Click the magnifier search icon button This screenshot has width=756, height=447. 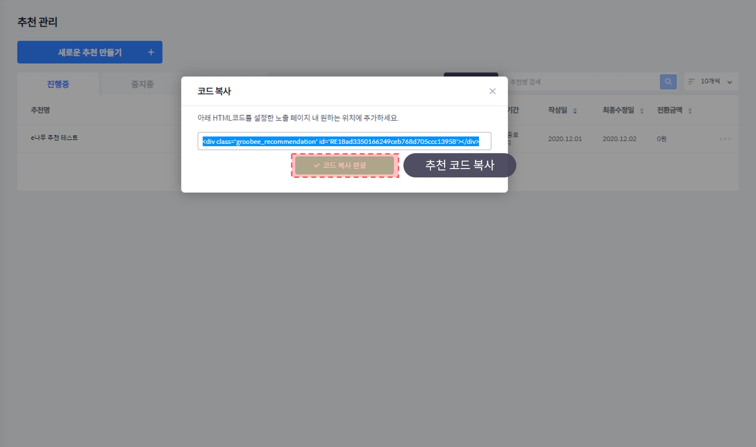[668, 82]
